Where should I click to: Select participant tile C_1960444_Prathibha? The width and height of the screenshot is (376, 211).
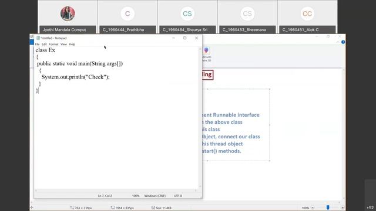point(127,17)
